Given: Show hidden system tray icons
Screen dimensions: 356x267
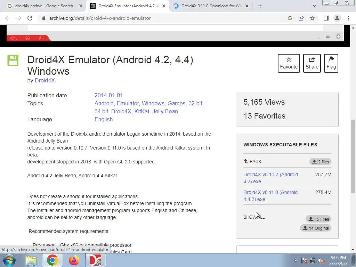Looking at the screenshot, I should click(296, 260).
